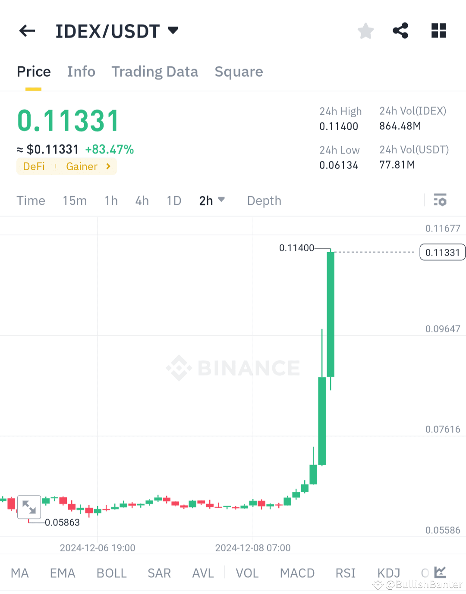Toggle the BOLL indicator
The height and width of the screenshot is (594, 466).
coord(111,572)
